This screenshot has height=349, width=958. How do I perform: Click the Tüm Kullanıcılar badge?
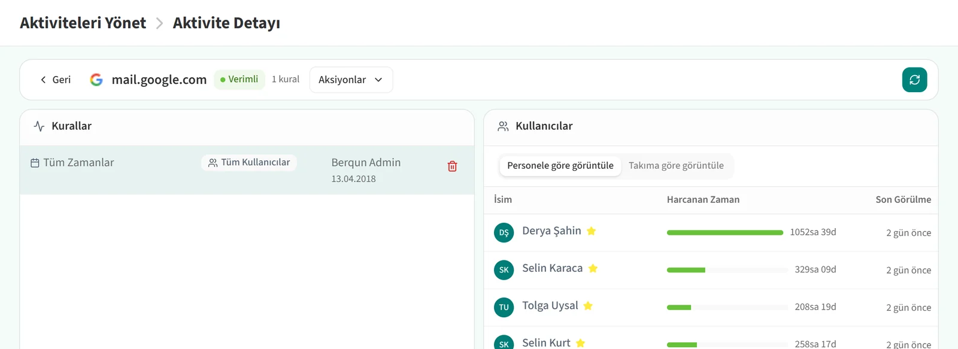[249, 163]
